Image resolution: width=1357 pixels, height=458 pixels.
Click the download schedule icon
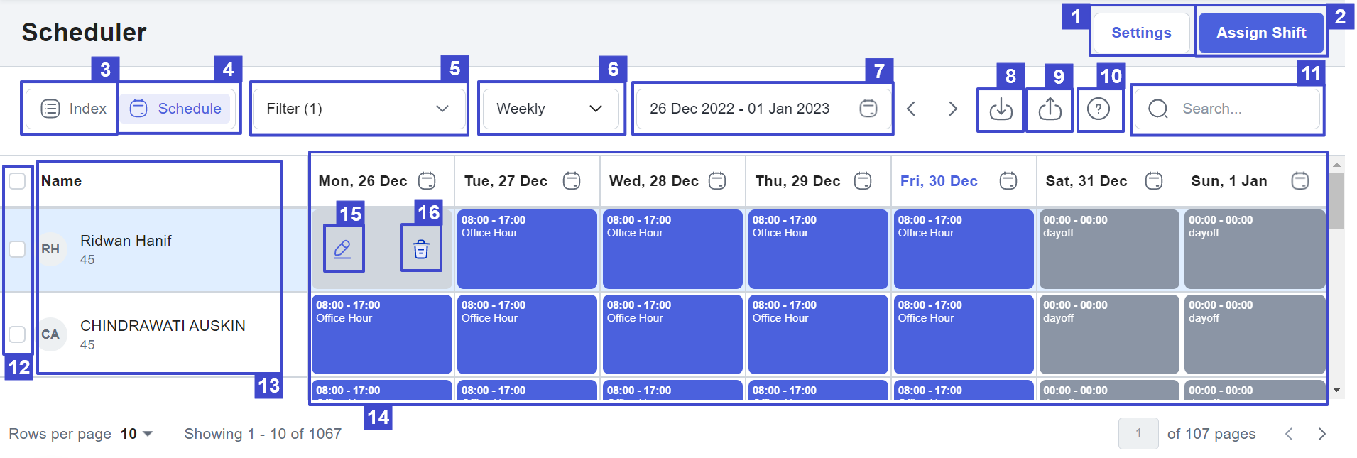(x=1001, y=109)
